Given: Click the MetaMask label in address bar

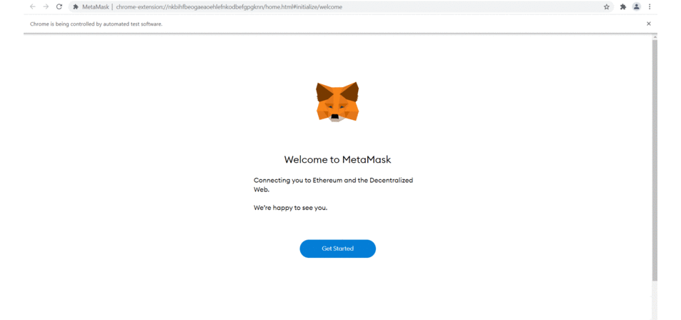Looking at the screenshot, I should pyautogui.click(x=96, y=7).
